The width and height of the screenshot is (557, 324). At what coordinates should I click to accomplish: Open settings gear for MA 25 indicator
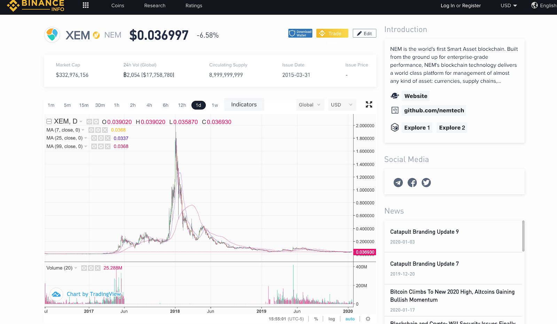pos(101,138)
